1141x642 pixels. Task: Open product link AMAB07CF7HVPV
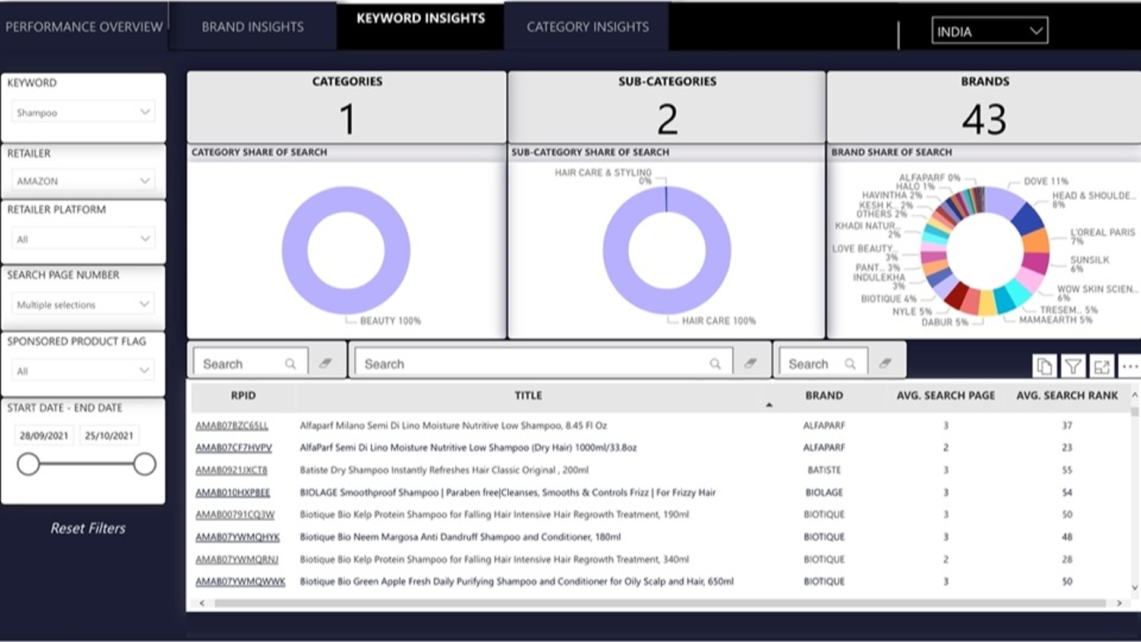point(234,448)
